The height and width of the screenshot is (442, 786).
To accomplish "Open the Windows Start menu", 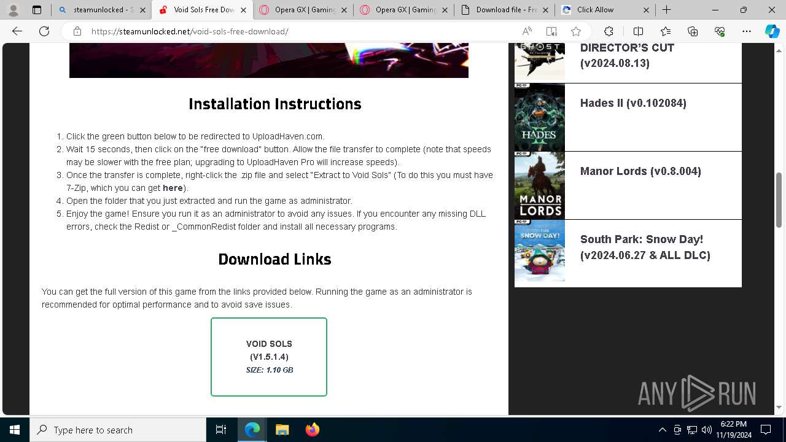I will pos(15,430).
